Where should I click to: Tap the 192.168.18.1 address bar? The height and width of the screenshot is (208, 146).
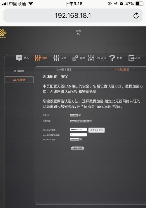point(73,16)
